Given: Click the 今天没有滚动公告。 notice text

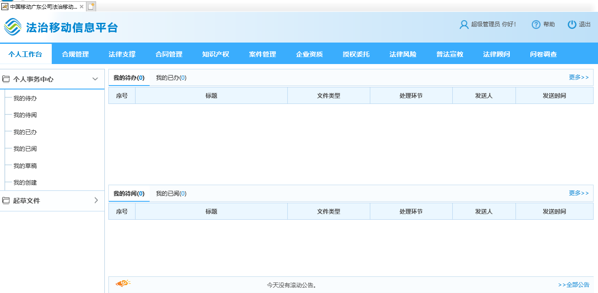Looking at the screenshot, I should [292, 285].
